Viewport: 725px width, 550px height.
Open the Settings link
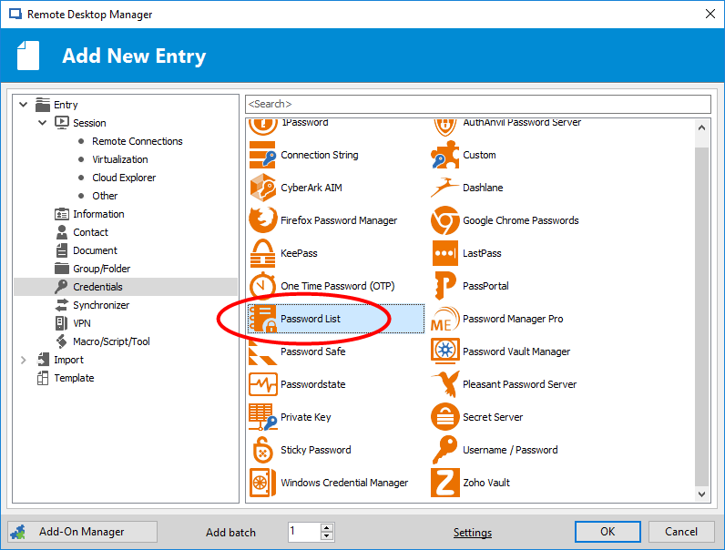coord(473,533)
